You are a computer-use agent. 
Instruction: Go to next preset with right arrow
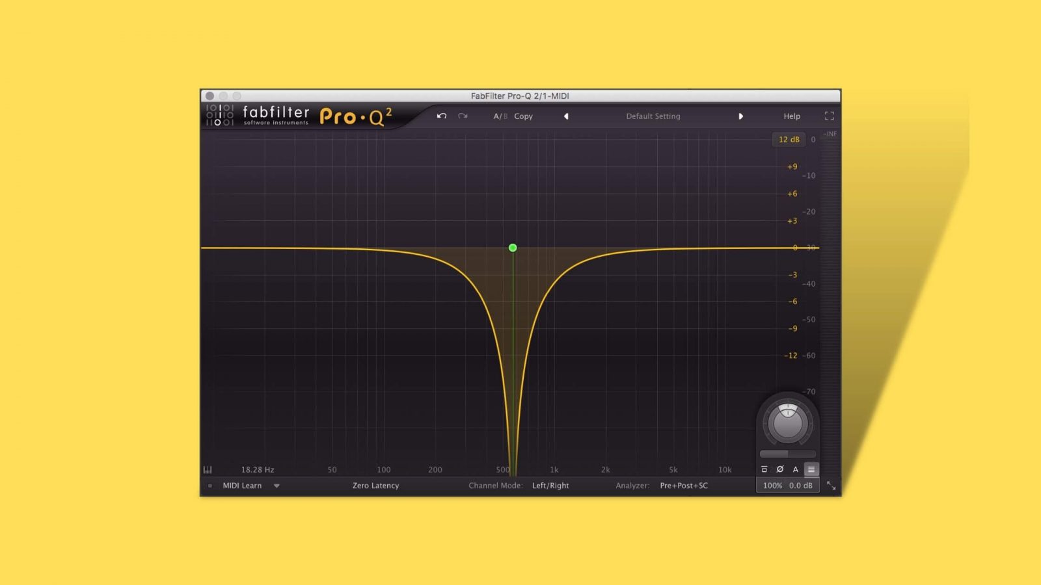[x=740, y=116]
